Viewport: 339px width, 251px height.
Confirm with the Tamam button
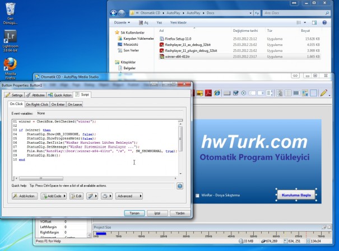(134, 213)
